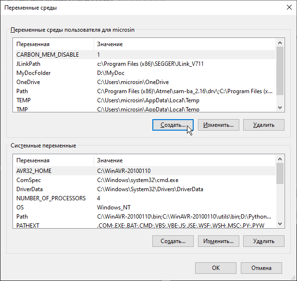Click the Path value starting C:\WinAVR-20100110\bin
This screenshot has height=281, width=297.
(x=184, y=216)
